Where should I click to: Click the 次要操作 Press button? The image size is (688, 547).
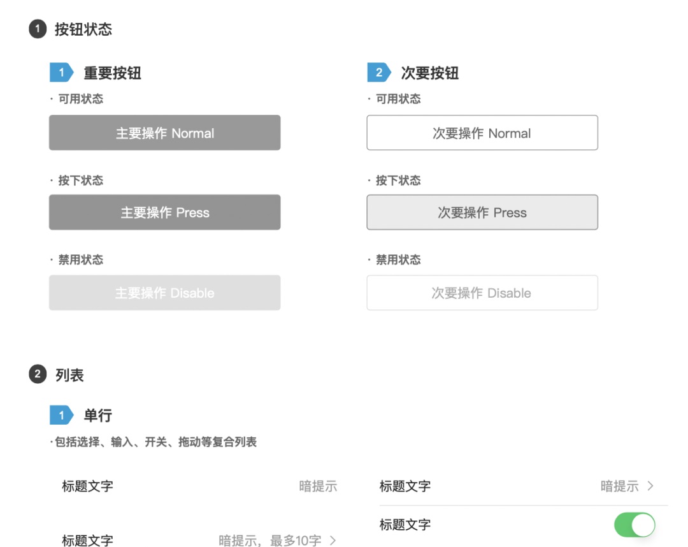coord(482,212)
